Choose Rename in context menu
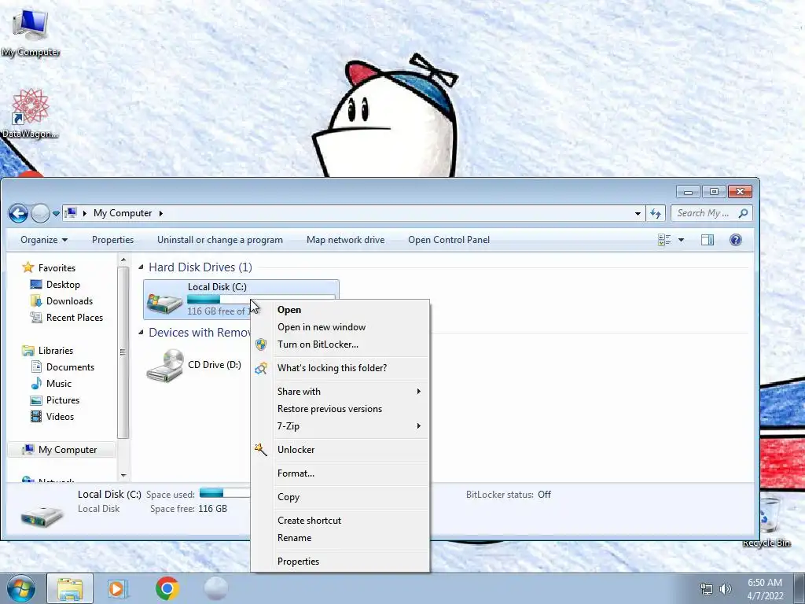This screenshot has width=805, height=604. pyautogui.click(x=340, y=538)
